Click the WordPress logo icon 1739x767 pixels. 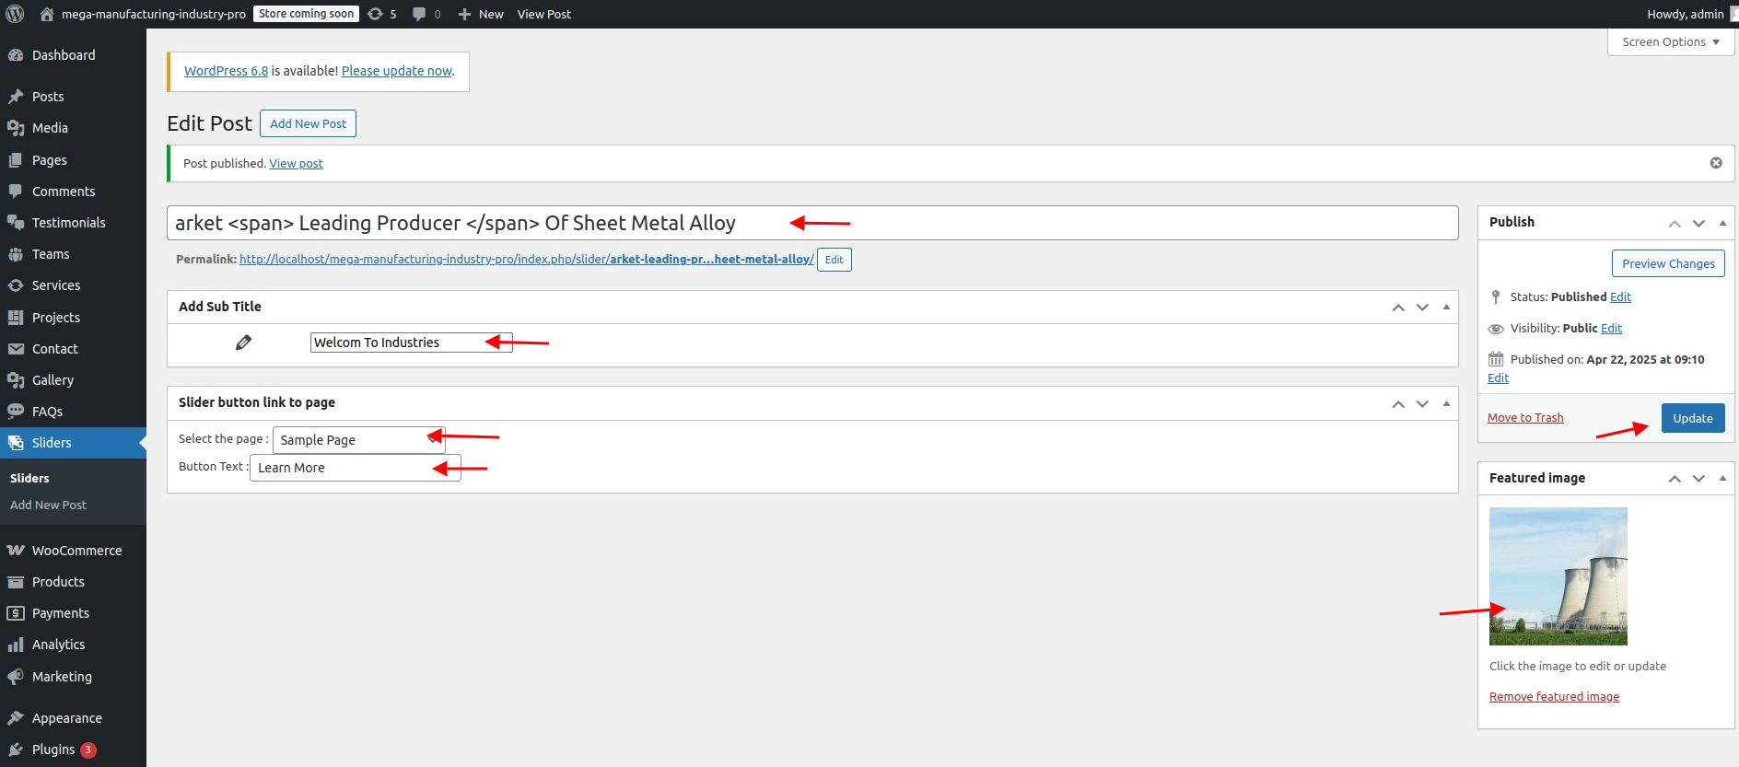pos(15,14)
